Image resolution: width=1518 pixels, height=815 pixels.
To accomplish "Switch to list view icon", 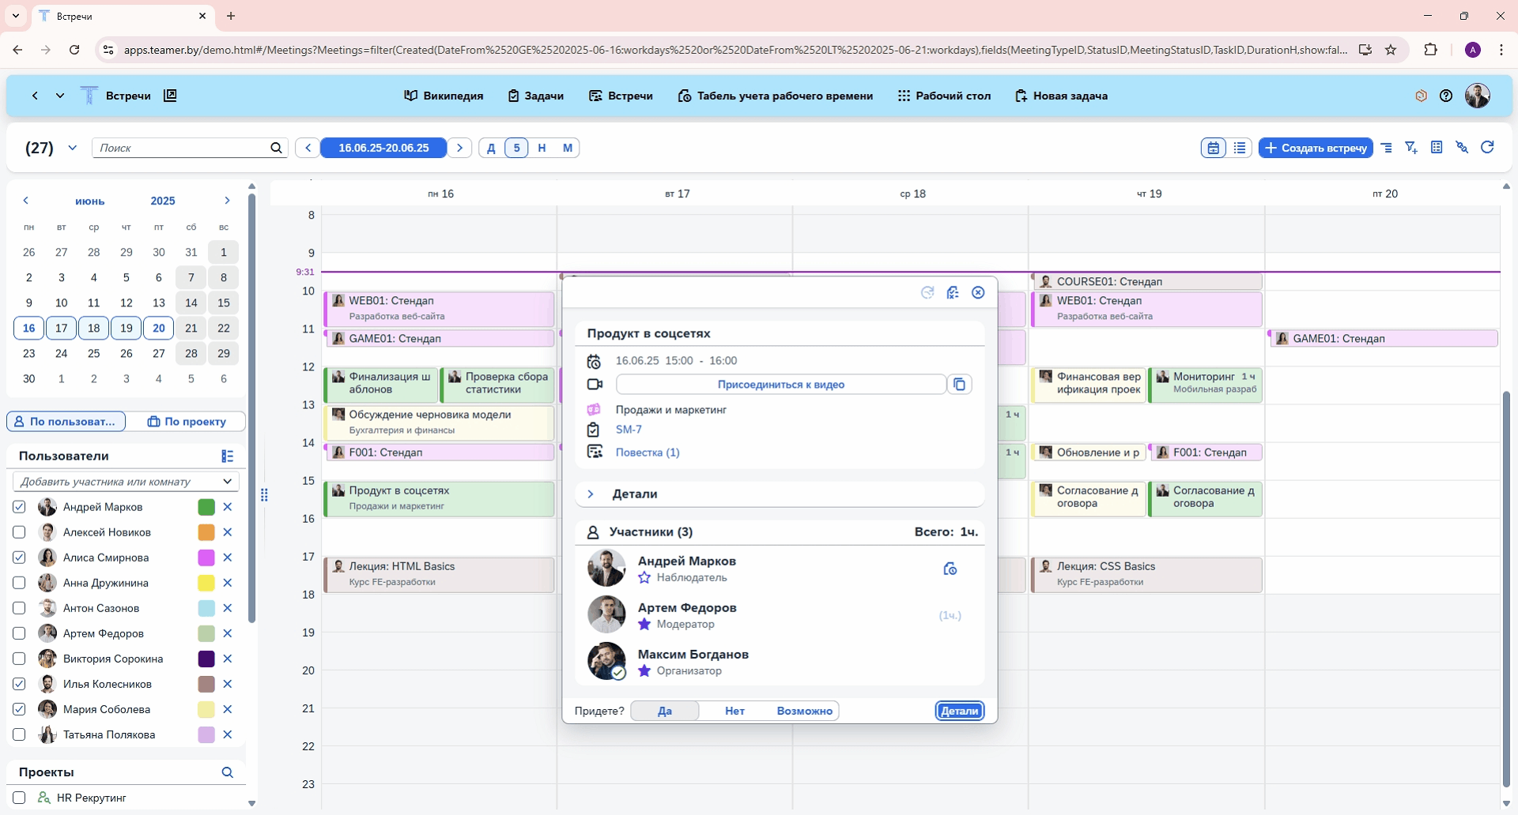I will (1239, 148).
